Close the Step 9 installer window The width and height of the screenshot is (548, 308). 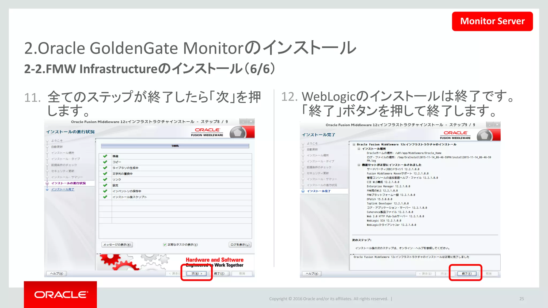point(497,125)
